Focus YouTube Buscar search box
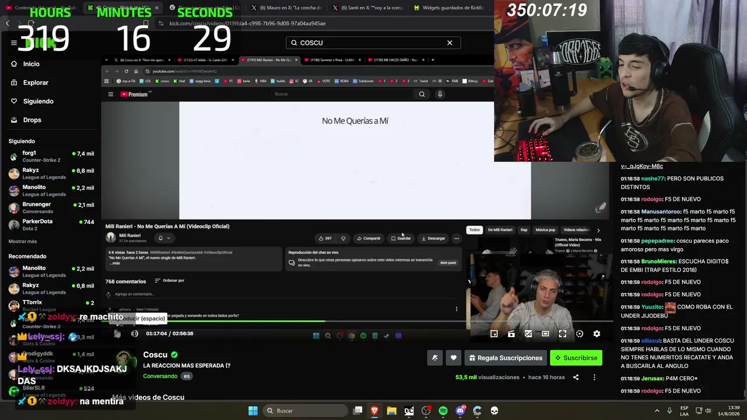Screen dimensions: 747x420 point(343,94)
